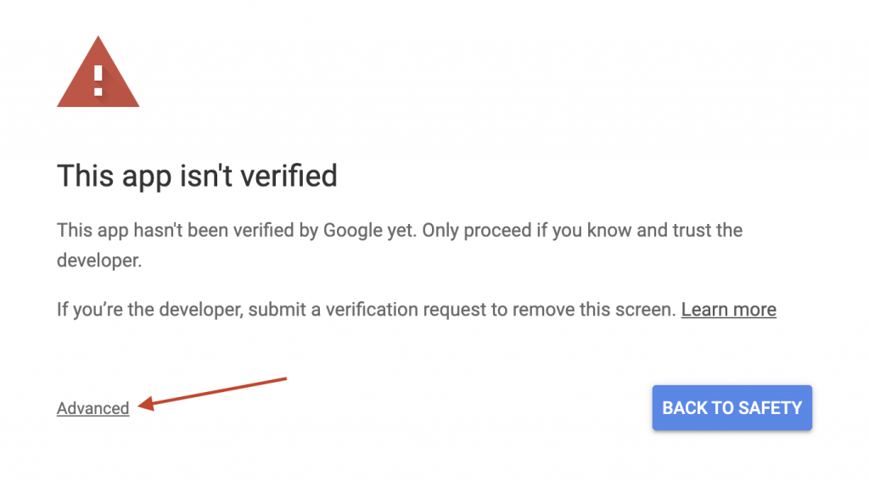Click the "This app isn't verified" heading
The width and height of the screenshot is (869, 487).
click(197, 176)
